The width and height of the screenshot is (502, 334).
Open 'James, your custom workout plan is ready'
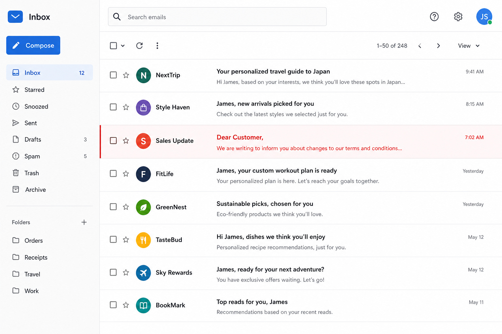pos(276,171)
